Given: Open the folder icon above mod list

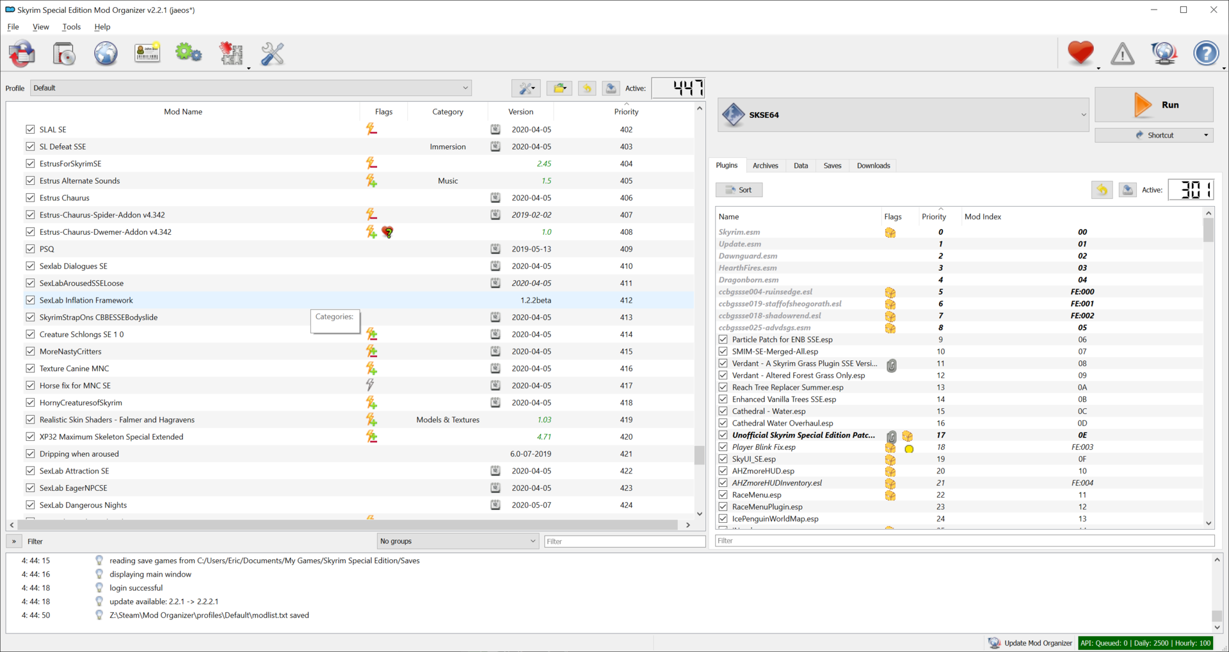Looking at the screenshot, I should (559, 88).
